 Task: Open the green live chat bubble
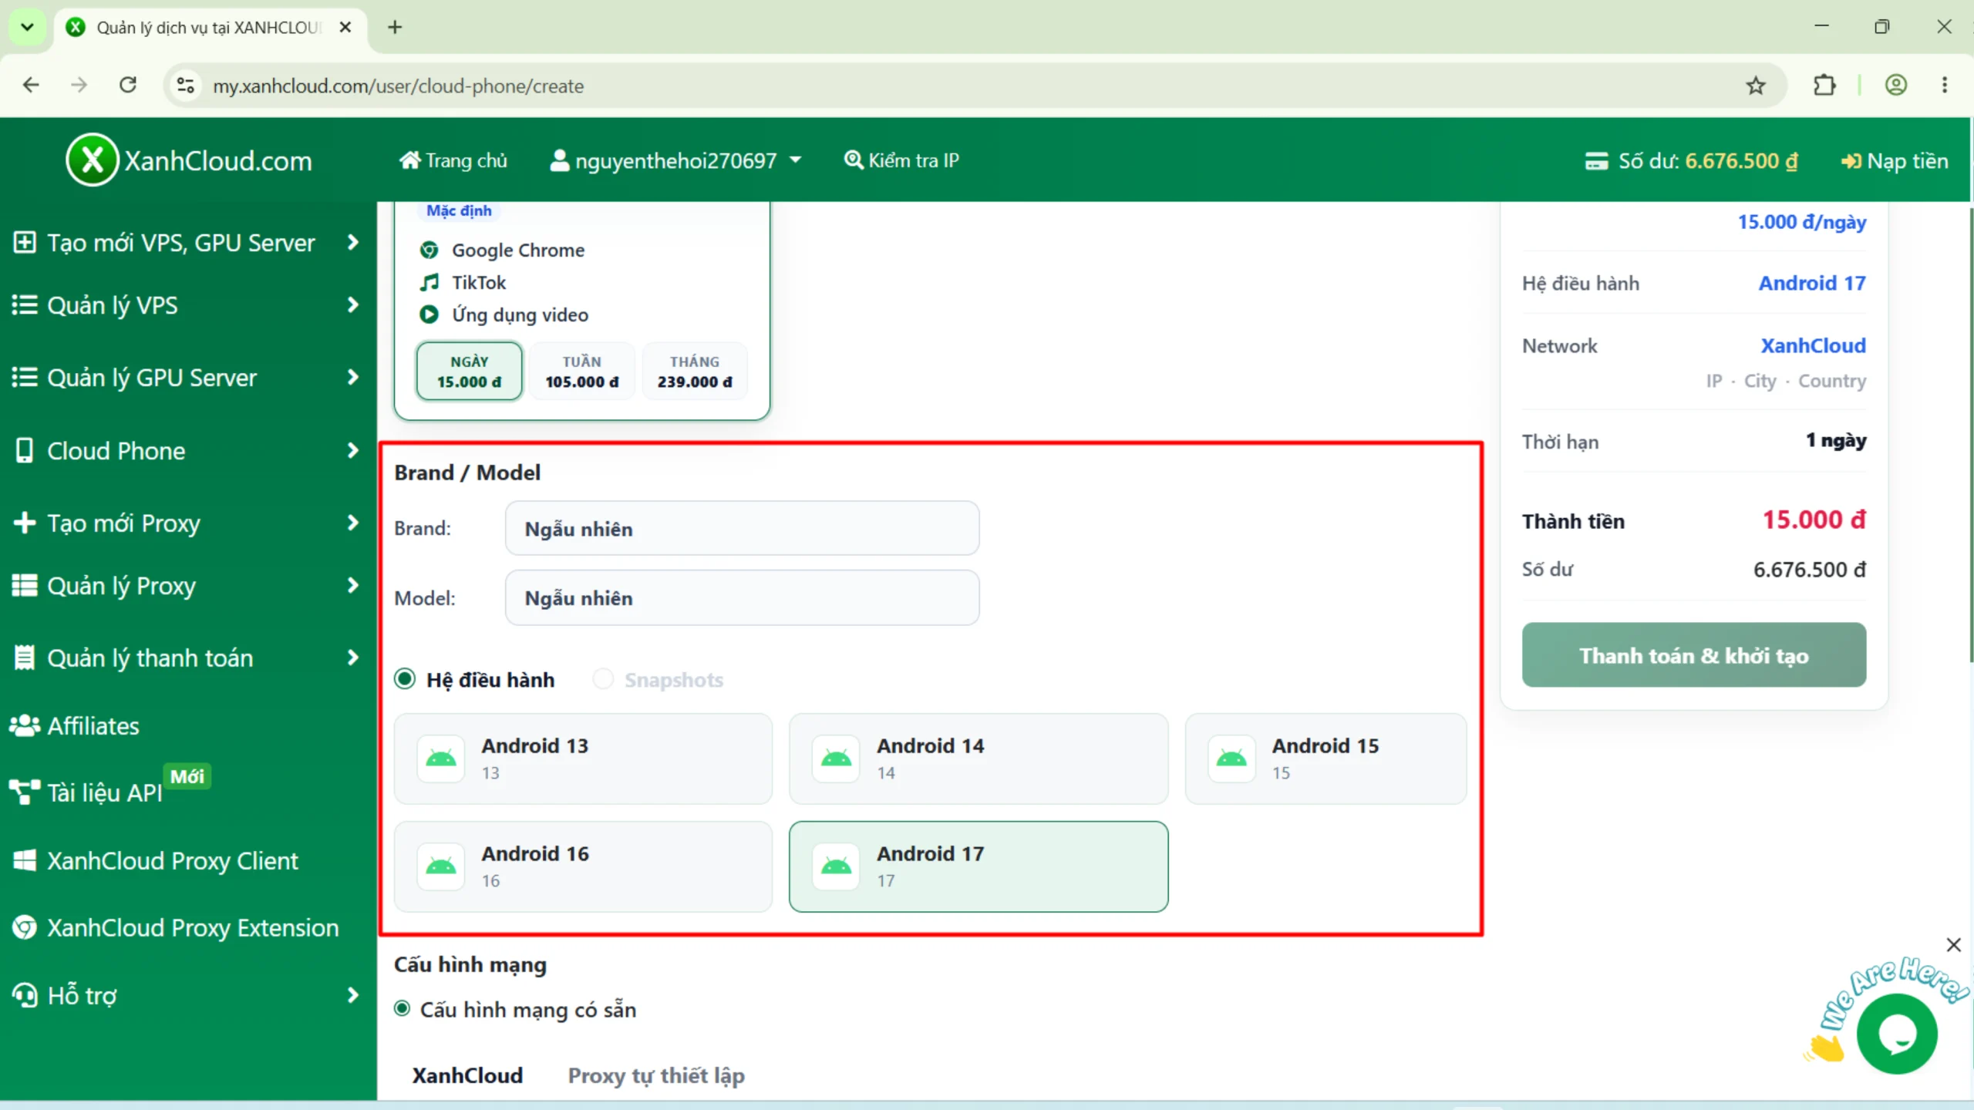pyautogui.click(x=1897, y=1034)
